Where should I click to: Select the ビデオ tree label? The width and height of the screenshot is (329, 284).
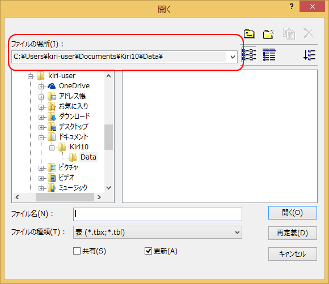coord(66,178)
